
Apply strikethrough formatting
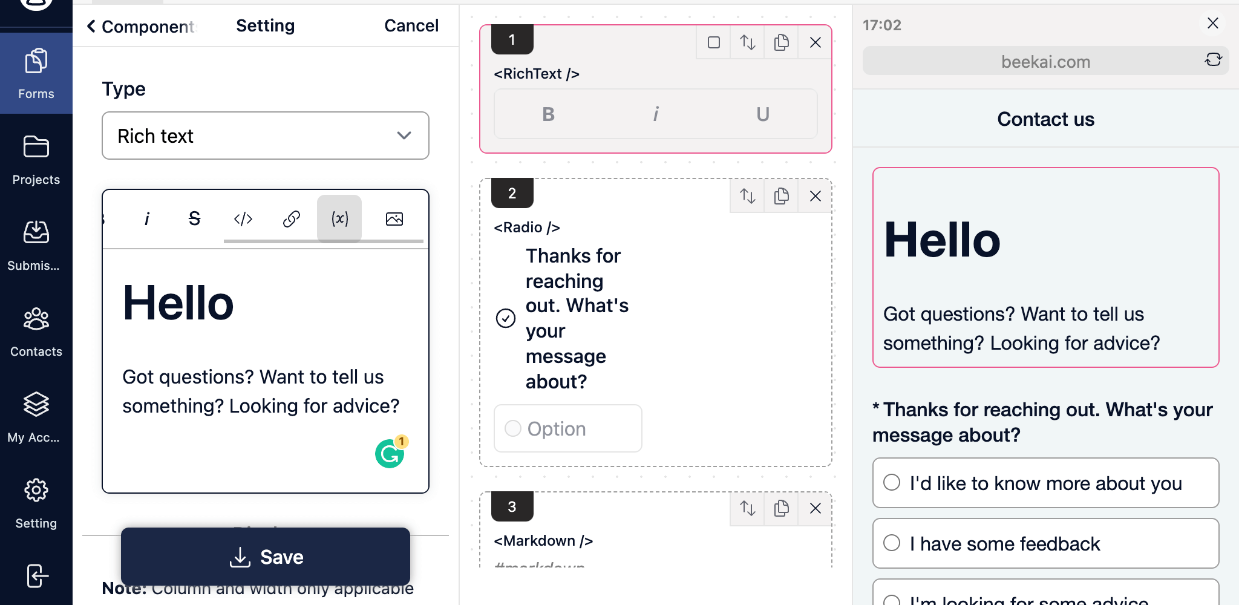point(194,218)
